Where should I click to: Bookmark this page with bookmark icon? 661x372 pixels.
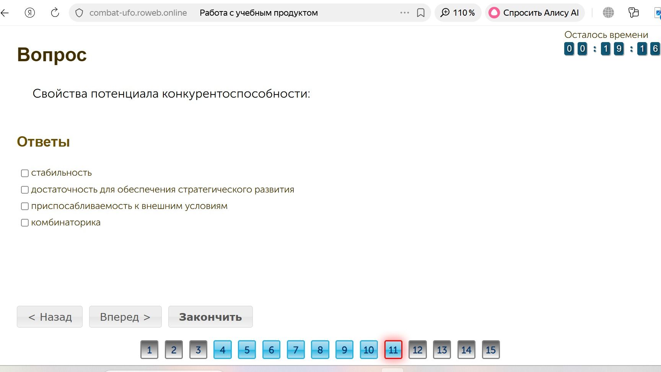point(421,13)
